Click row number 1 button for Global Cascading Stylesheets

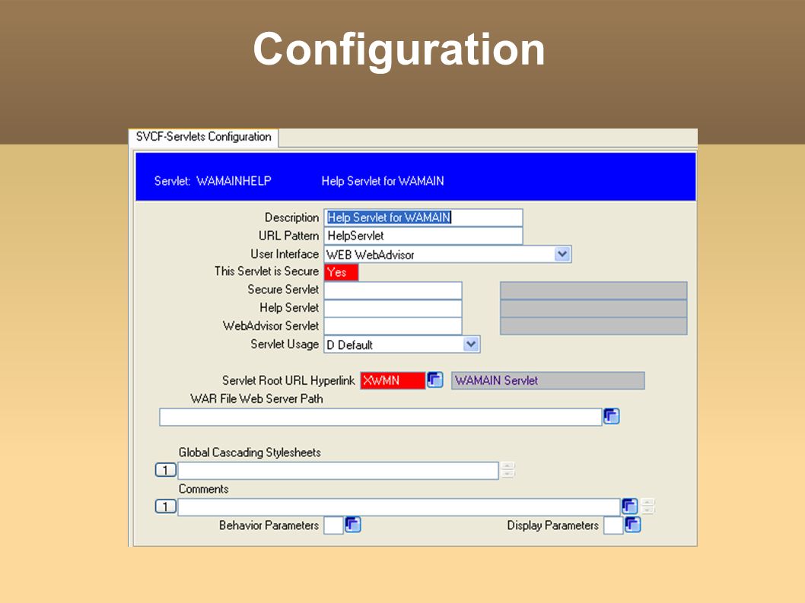point(165,470)
